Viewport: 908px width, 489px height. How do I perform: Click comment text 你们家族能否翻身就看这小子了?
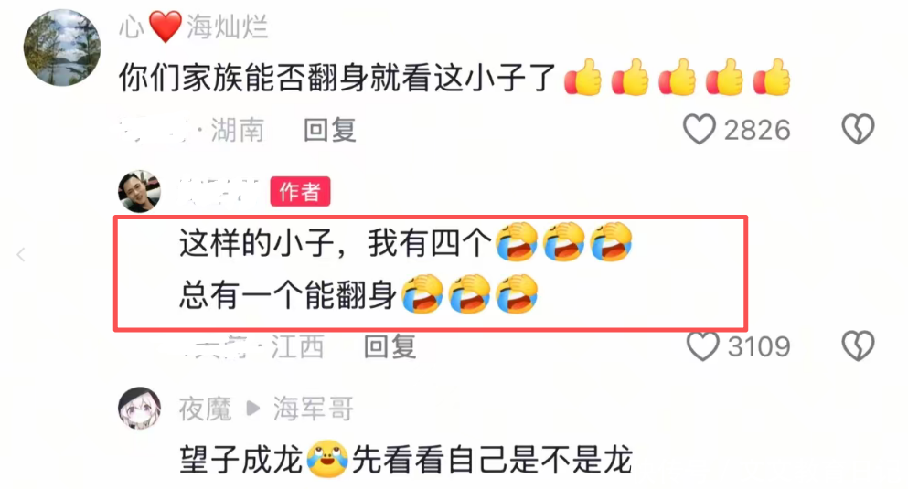(337, 78)
